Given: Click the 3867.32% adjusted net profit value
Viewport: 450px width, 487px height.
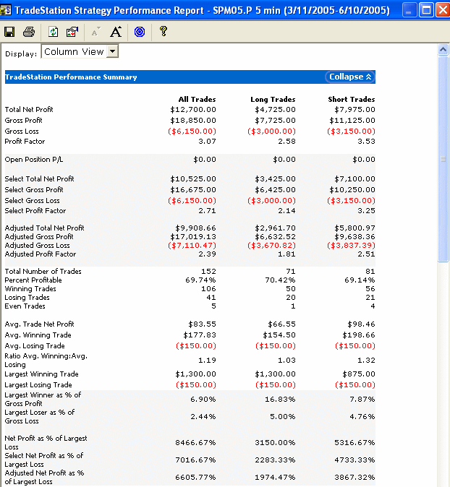Looking at the screenshot, I should coord(355,478).
